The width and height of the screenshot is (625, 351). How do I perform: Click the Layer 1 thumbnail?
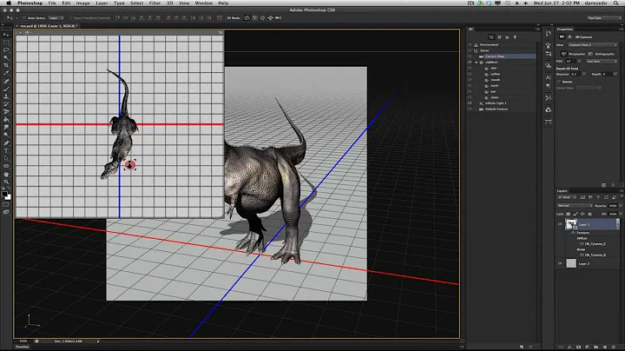(x=571, y=224)
